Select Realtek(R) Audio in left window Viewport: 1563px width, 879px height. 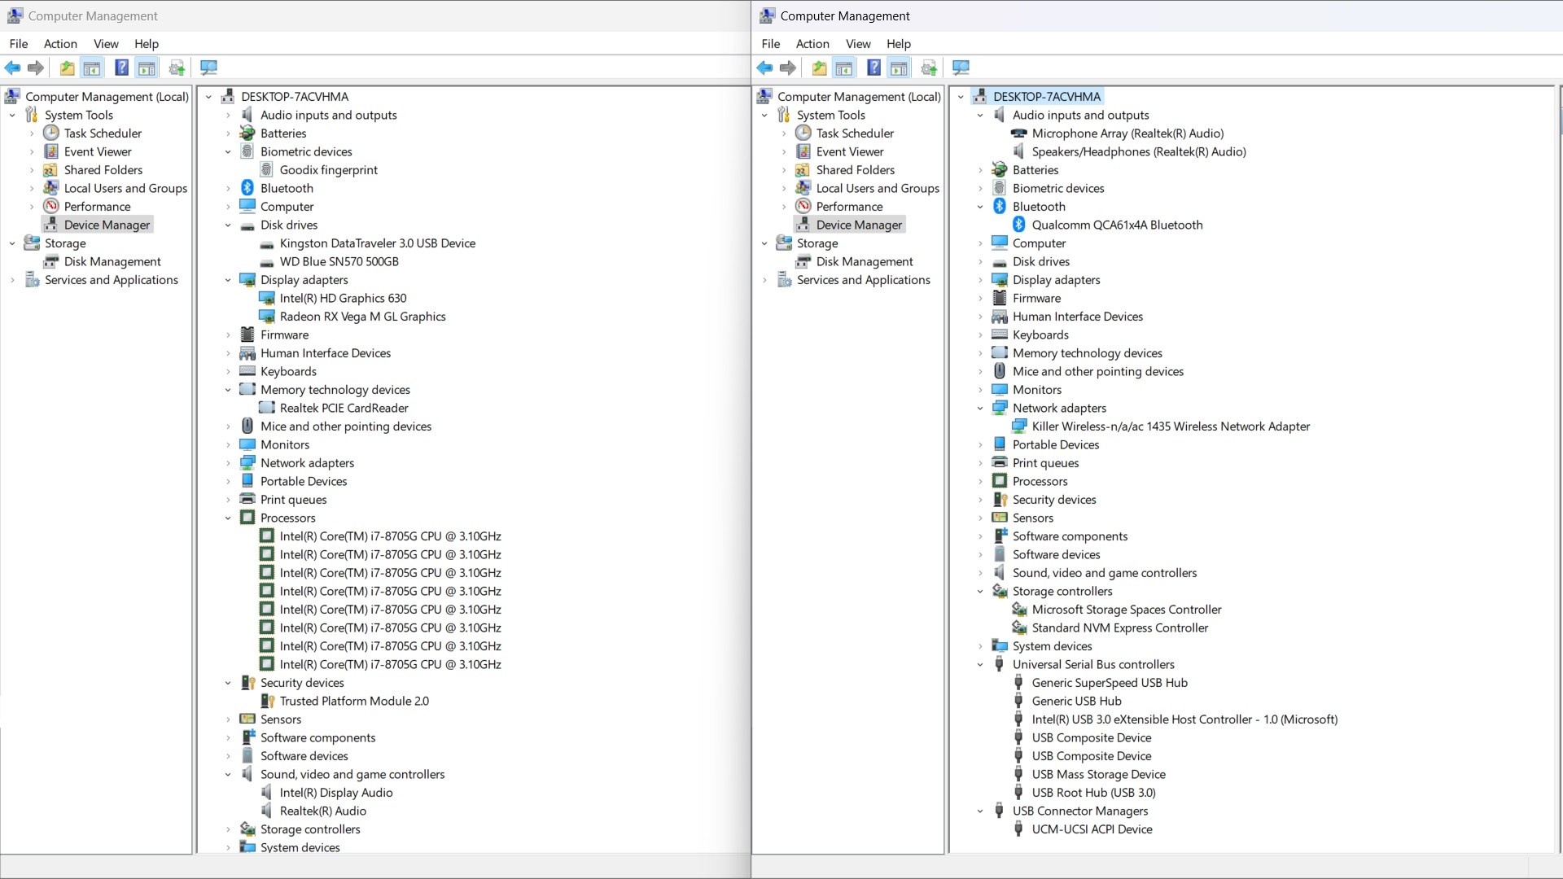323,811
